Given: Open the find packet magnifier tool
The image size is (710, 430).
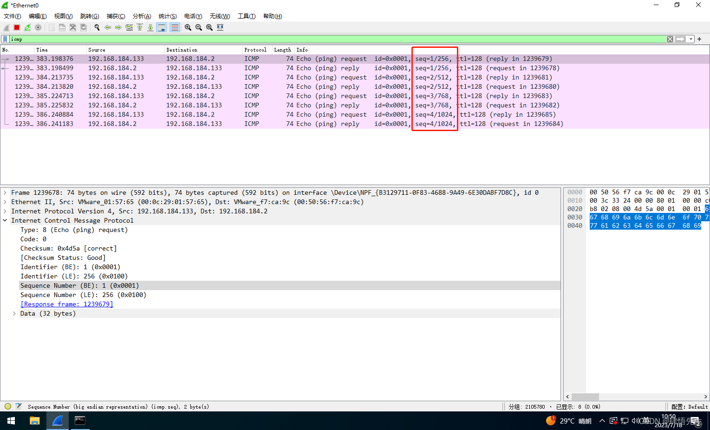Looking at the screenshot, I should 97,27.
